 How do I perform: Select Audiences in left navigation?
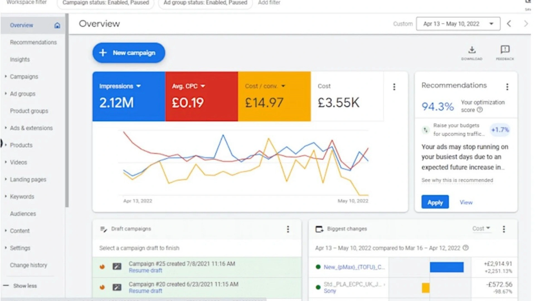point(23,214)
